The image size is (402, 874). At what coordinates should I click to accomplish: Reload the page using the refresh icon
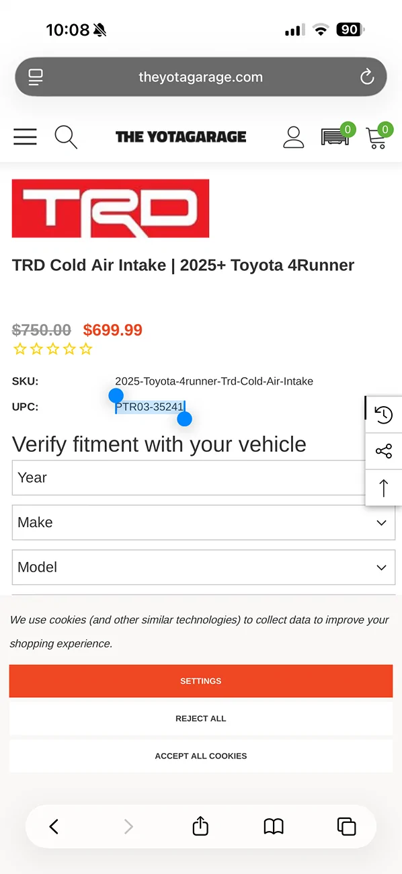367,76
